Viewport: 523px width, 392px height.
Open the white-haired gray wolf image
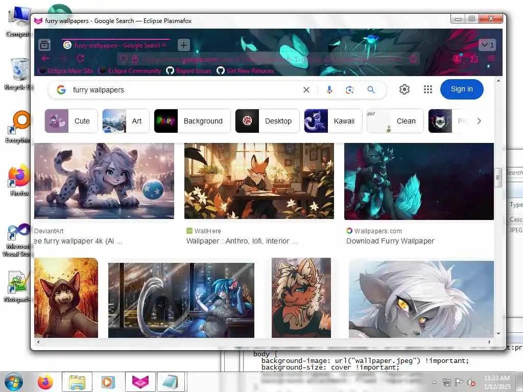(x=421, y=299)
